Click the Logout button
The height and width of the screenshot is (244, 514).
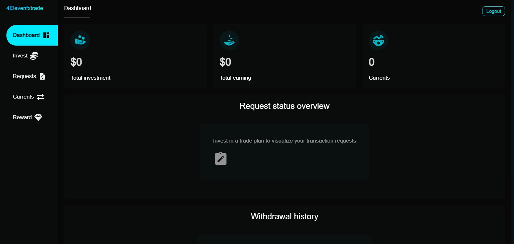click(494, 11)
